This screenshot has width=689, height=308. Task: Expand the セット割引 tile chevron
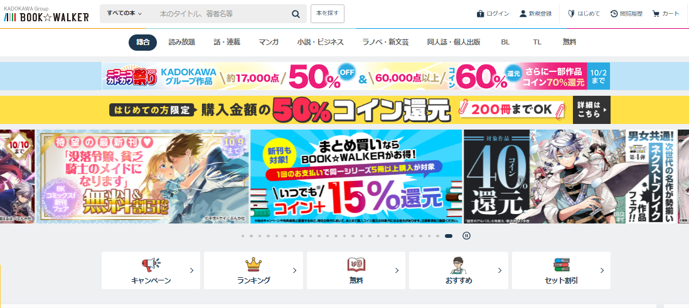pos(602,270)
